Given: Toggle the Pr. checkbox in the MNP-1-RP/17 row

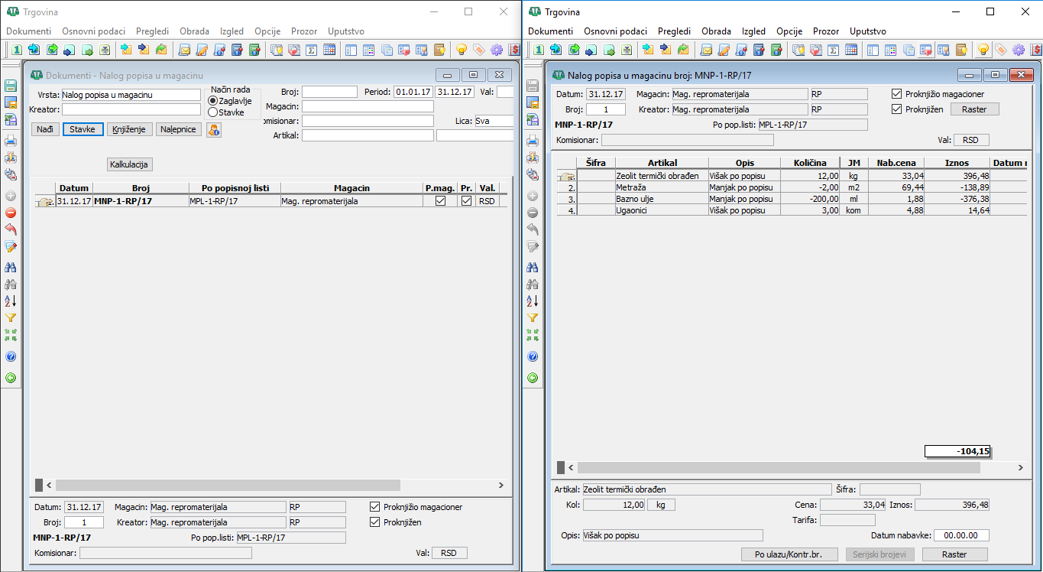Looking at the screenshot, I should click(466, 201).
